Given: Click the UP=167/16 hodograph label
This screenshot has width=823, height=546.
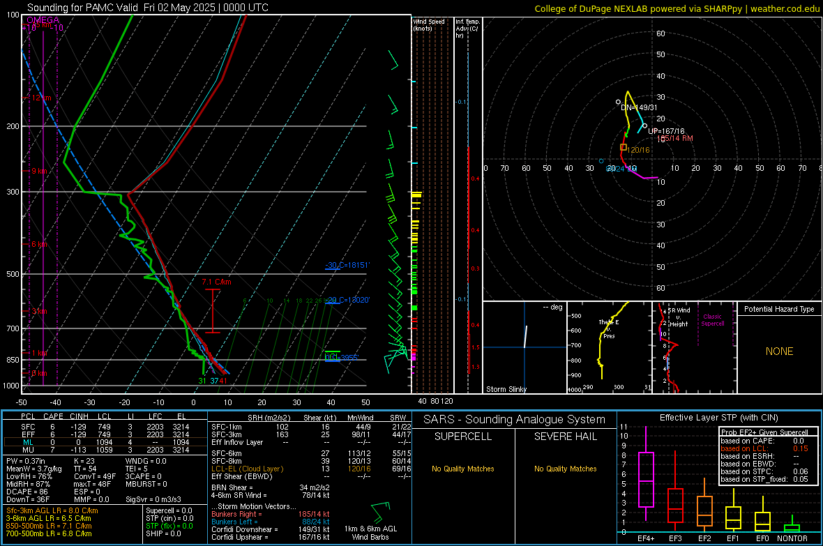Looking at the screenshot, I should 666,131.
